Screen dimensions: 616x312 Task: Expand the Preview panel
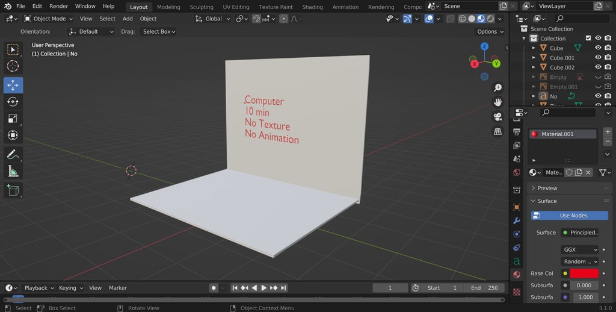coord(547,188)
